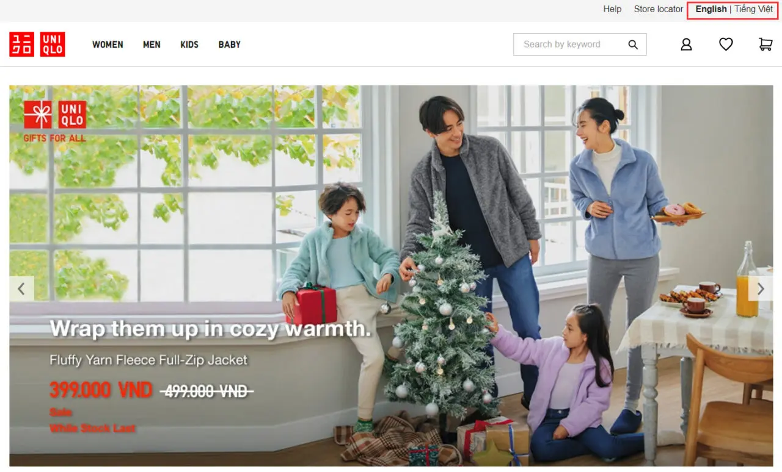Go to previous banner slide arrow
Screen dimensions: 782x472
click(x=21, y=288)
